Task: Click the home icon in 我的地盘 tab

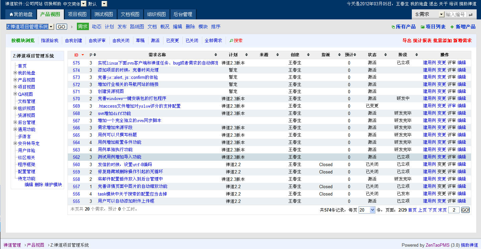Action: tap(11, 15)
